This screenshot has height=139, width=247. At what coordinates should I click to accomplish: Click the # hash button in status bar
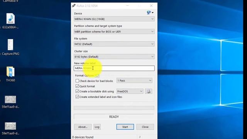click(x=140, y=137)
